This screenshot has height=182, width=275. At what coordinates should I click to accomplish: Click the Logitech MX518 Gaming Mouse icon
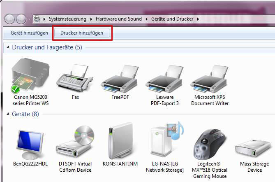[x=210, y=142]
